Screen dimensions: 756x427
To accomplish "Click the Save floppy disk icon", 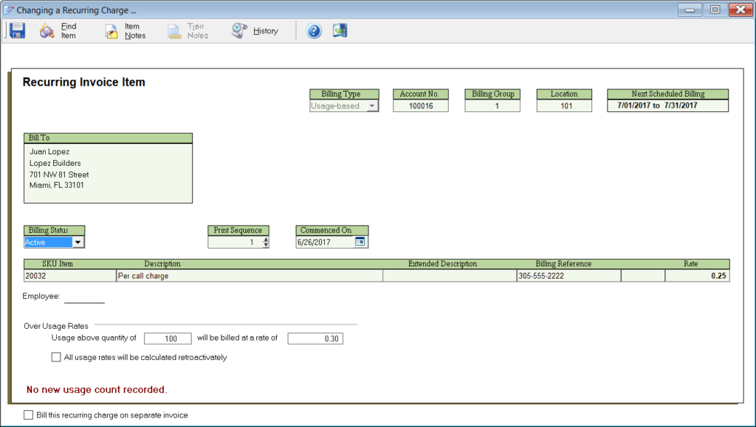I will click(18, 31).
